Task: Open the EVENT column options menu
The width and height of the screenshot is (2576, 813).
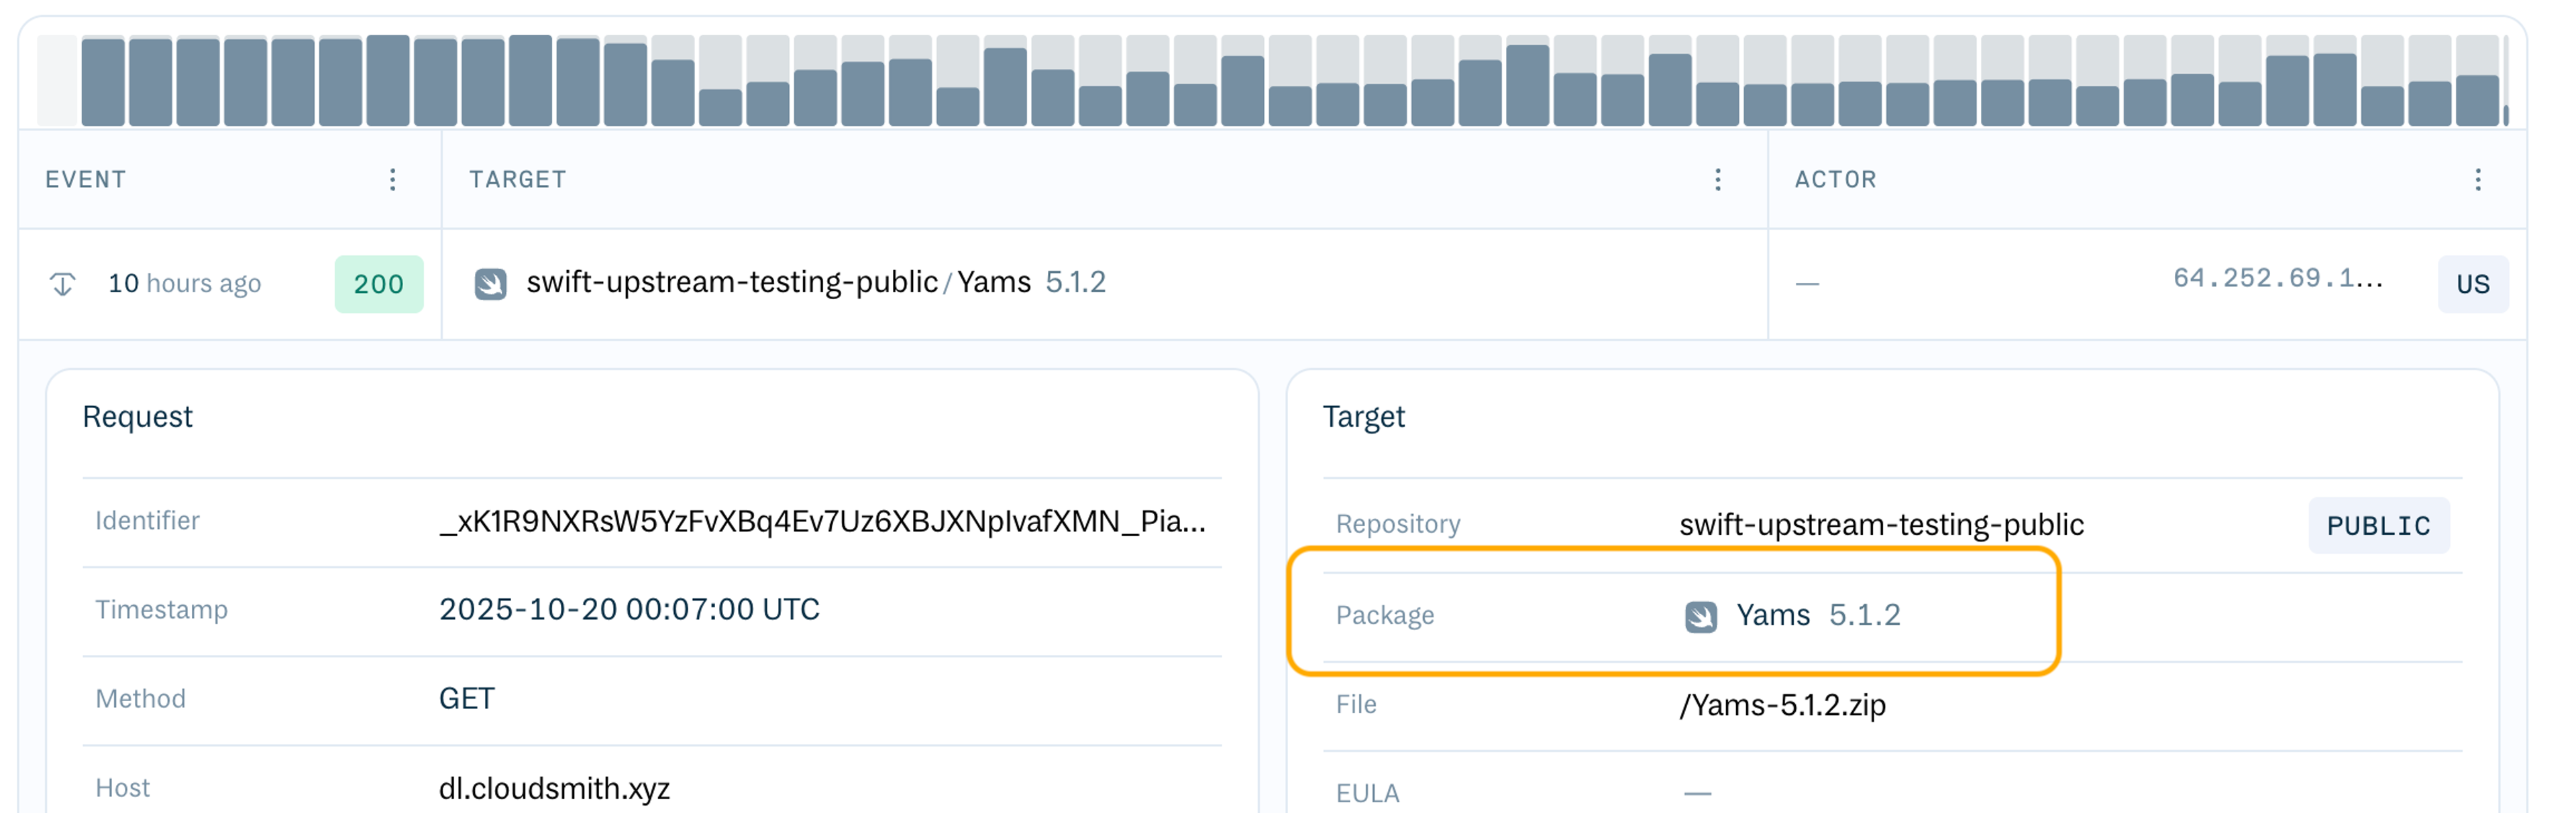Action: coord(392,180)
